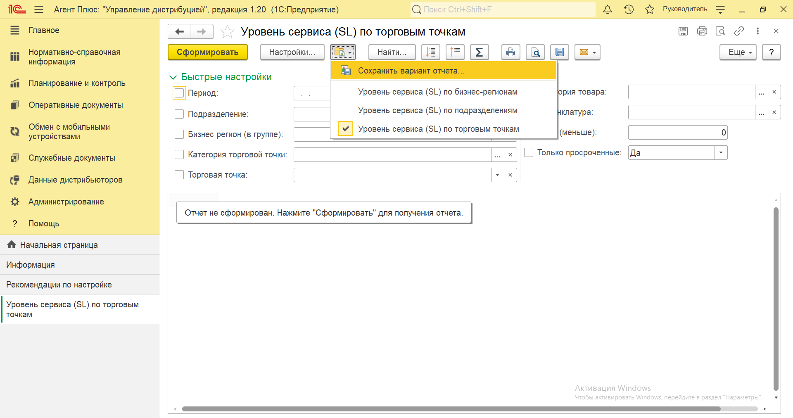Open Главное section

pos(80,30)
